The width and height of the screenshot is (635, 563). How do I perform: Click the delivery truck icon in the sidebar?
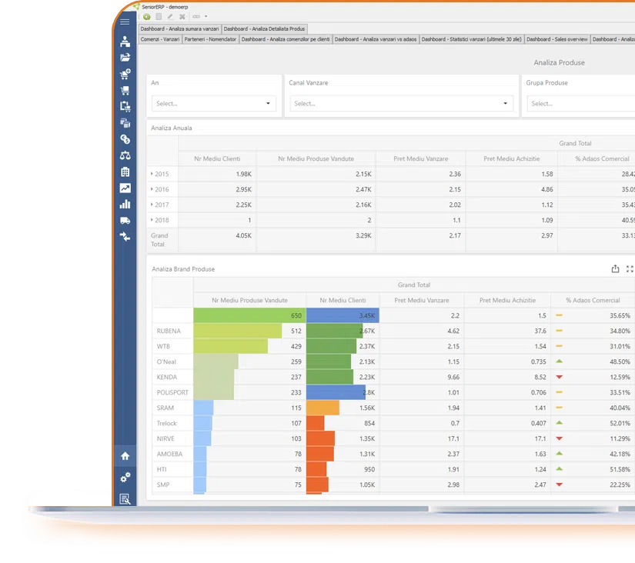click(x=125, y=220)
